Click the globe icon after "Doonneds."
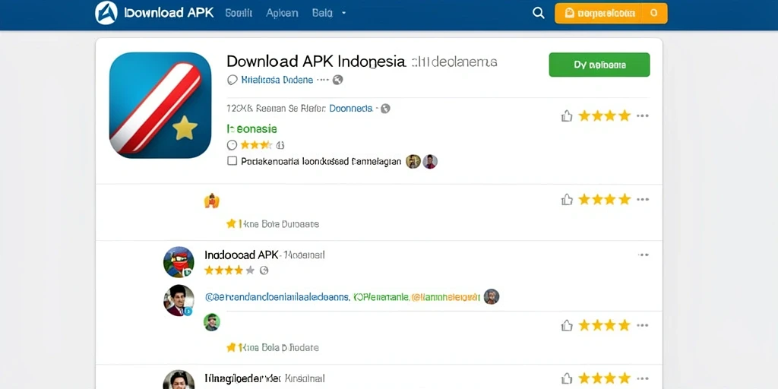This screenshot has height=389, width=778. [x=385, y=108]
